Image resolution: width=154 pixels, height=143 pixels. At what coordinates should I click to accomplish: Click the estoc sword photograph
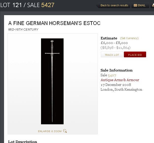(x=52, y=81)
